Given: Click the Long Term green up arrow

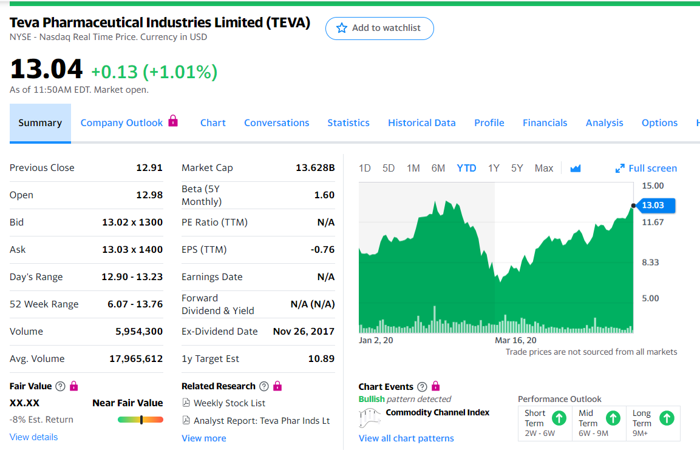Looking at the screenshot, I should [x=667, y=418].
